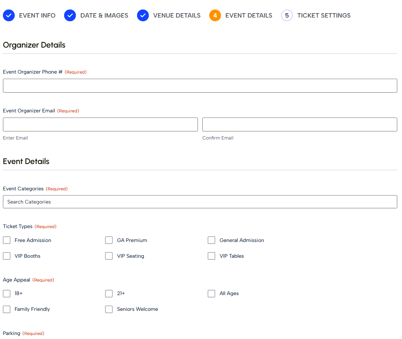
Task: Select the 21+ age appeal checkbox
Action: [x=109, y=294]
